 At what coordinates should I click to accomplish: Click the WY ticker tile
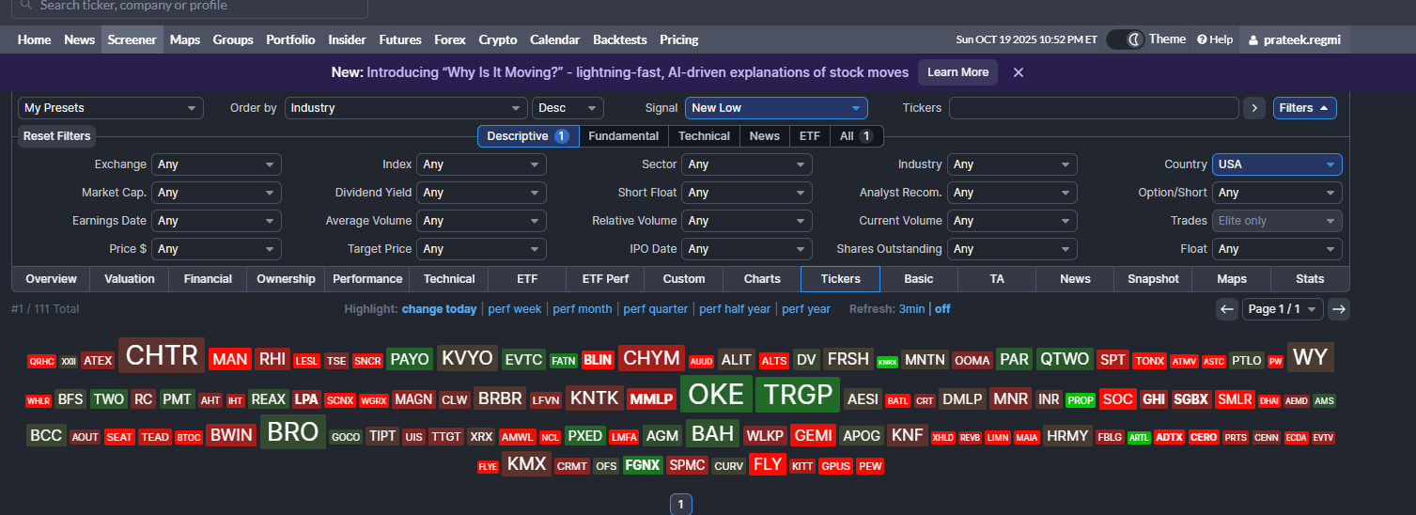1310,357
